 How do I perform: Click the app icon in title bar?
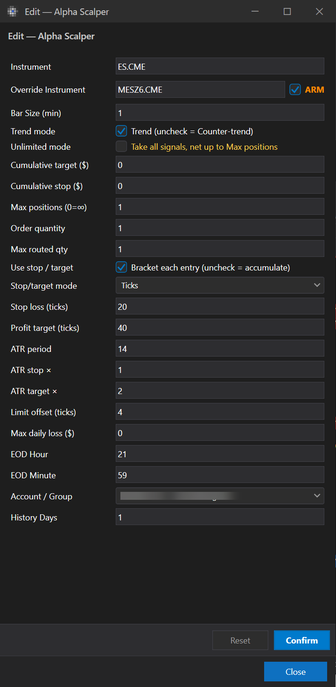[13, 11]
